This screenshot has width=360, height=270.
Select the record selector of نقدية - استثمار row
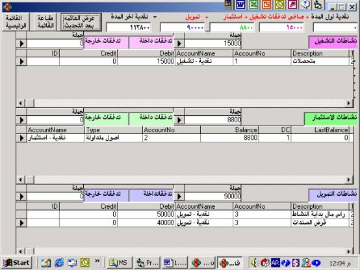pyautogui.click(x=21, y=138)
